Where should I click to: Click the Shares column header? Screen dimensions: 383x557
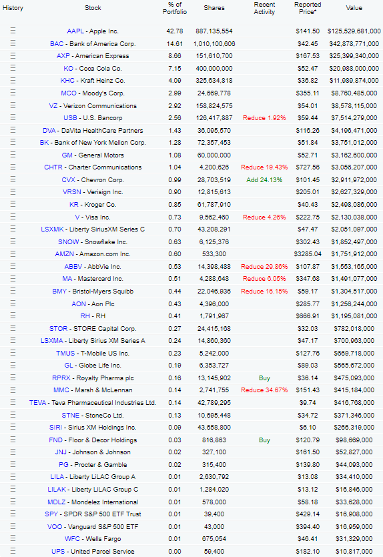(214, 8)
